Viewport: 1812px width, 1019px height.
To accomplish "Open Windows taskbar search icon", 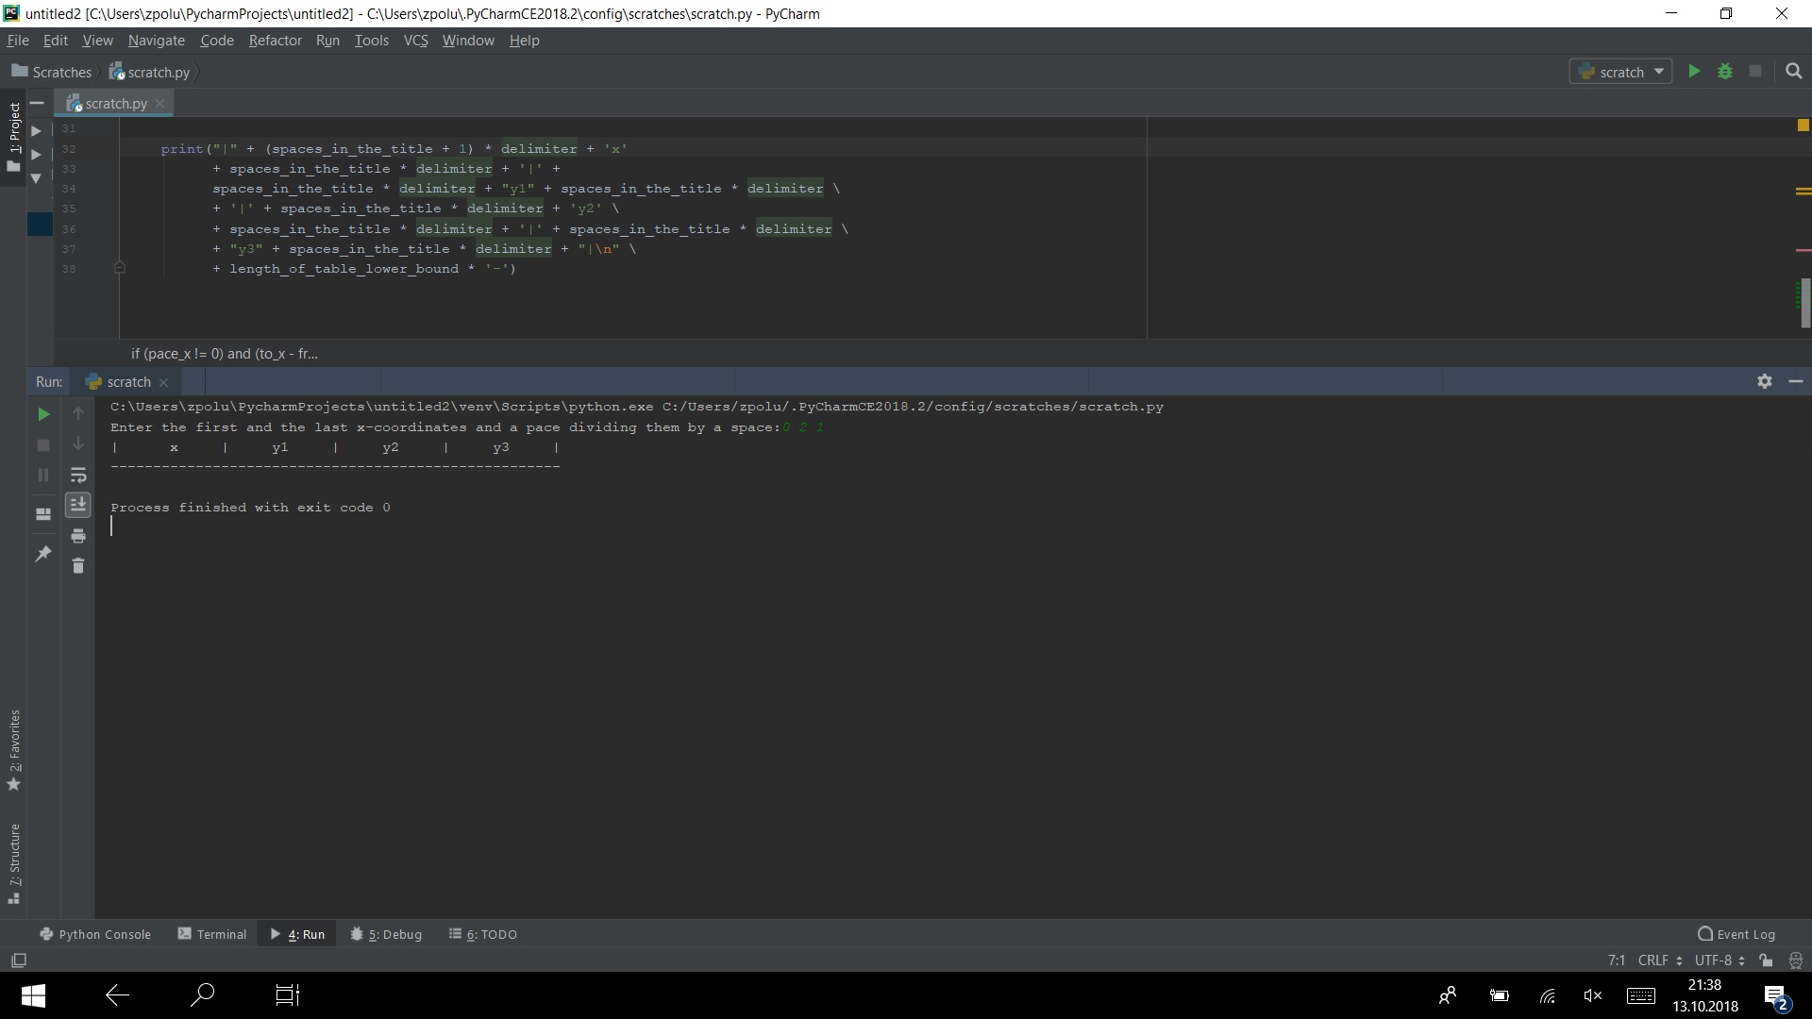I will [202, 995].
